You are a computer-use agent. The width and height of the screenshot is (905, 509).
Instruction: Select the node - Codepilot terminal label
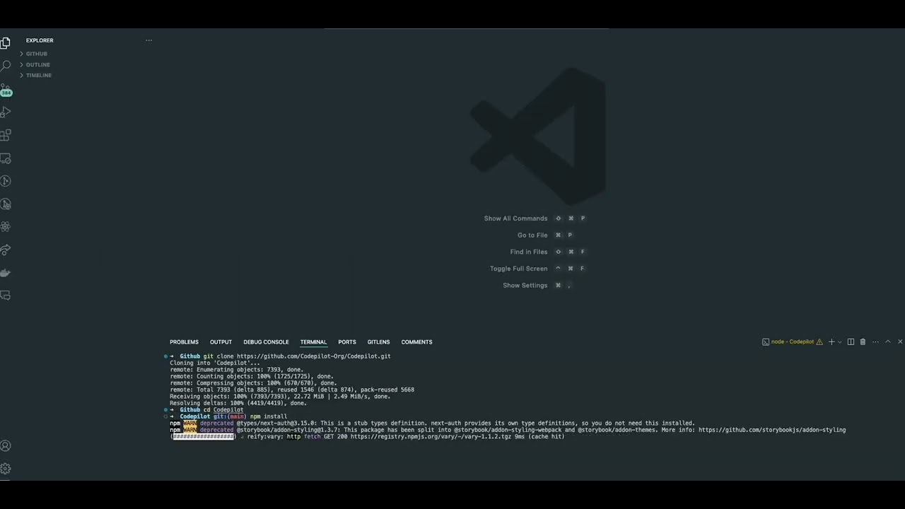pyautogui.click(x=793, y=342)
